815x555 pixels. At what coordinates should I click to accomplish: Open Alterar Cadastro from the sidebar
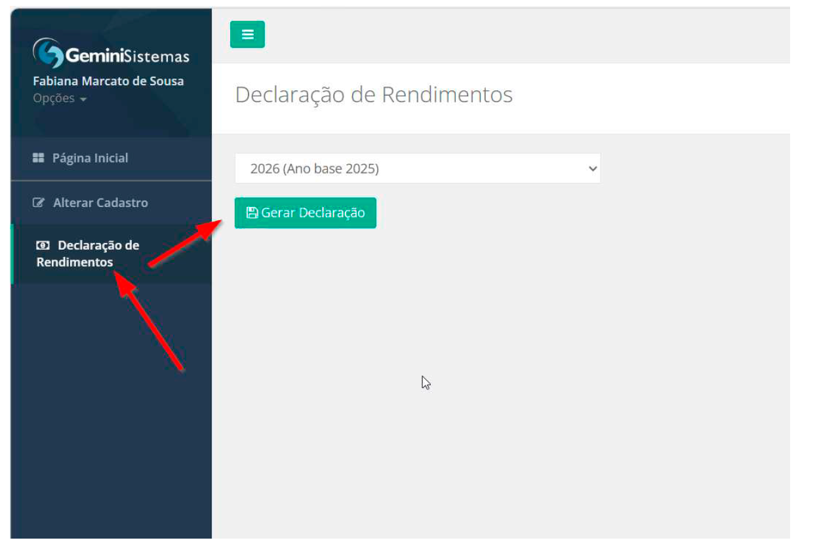tap(100, 203)
